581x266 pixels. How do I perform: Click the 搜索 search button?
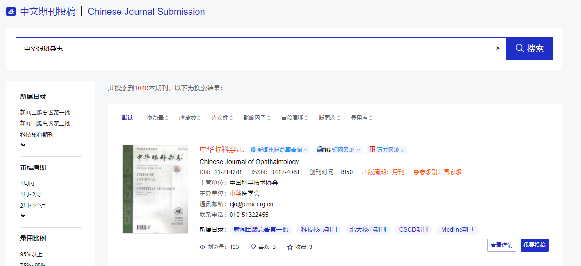point(530,48)
